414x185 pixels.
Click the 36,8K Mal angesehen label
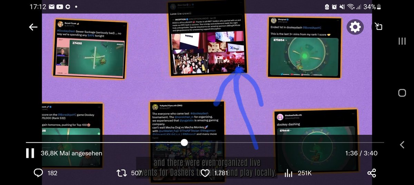[x=71, y=153]
